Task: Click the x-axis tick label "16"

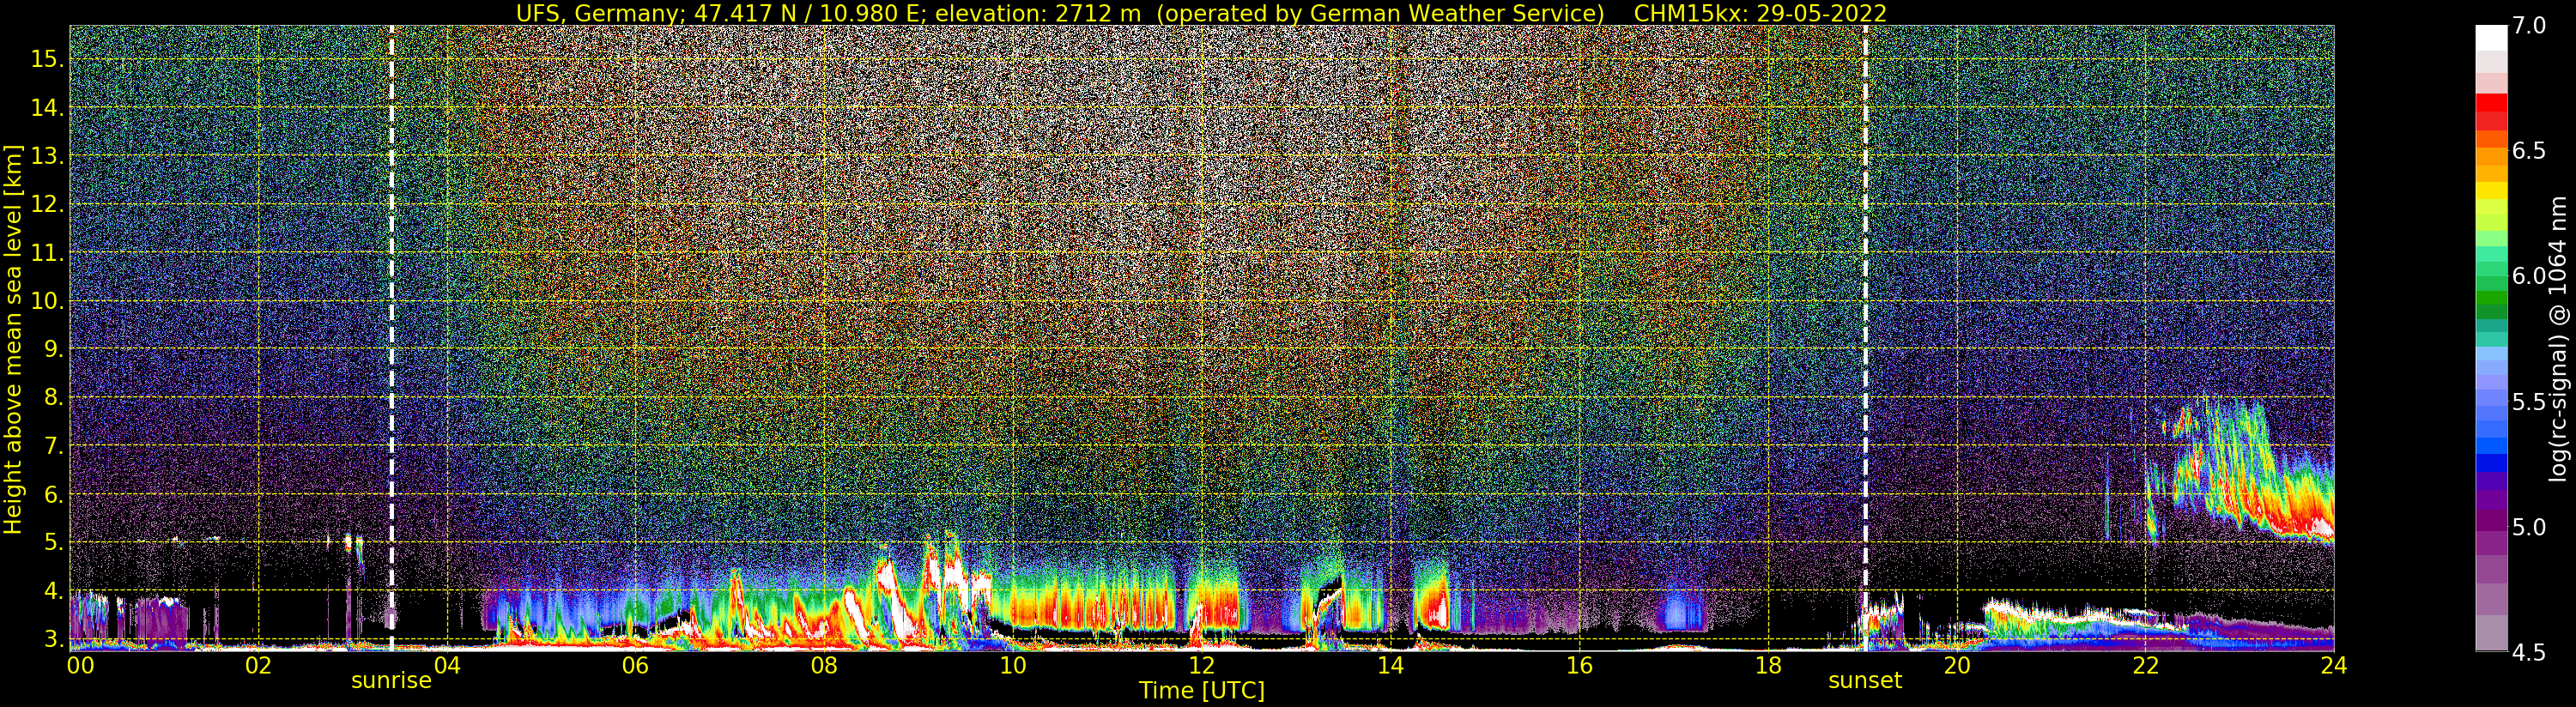Action: (1579, 665)
